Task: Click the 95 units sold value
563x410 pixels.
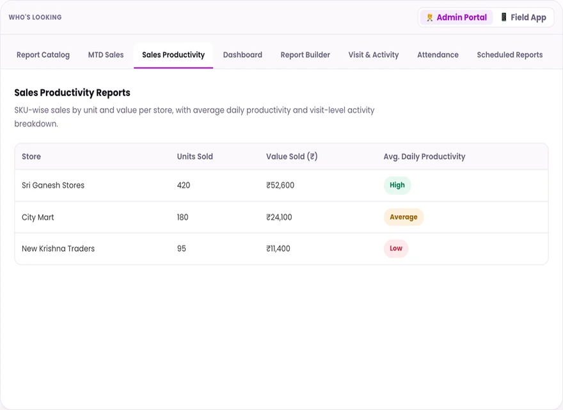Action: [181, 249]
